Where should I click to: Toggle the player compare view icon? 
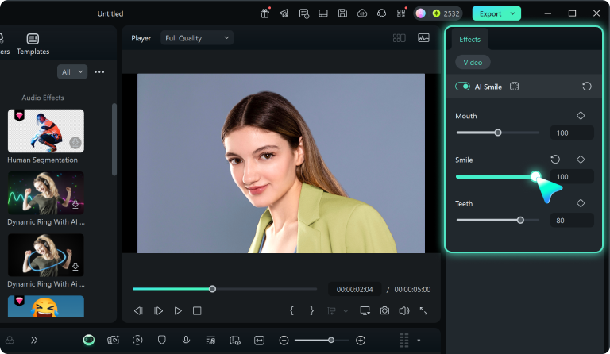(x=400, y=38)
